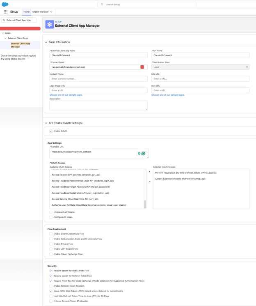The width and height of the screenshot is (256, 306).
Task: Enable Device Flow checkbox
Action: (51, 244)
